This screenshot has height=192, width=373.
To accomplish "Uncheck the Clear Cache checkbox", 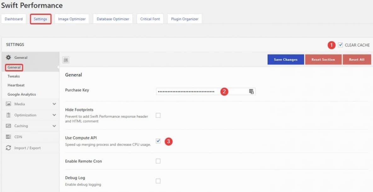I will 340,45.
